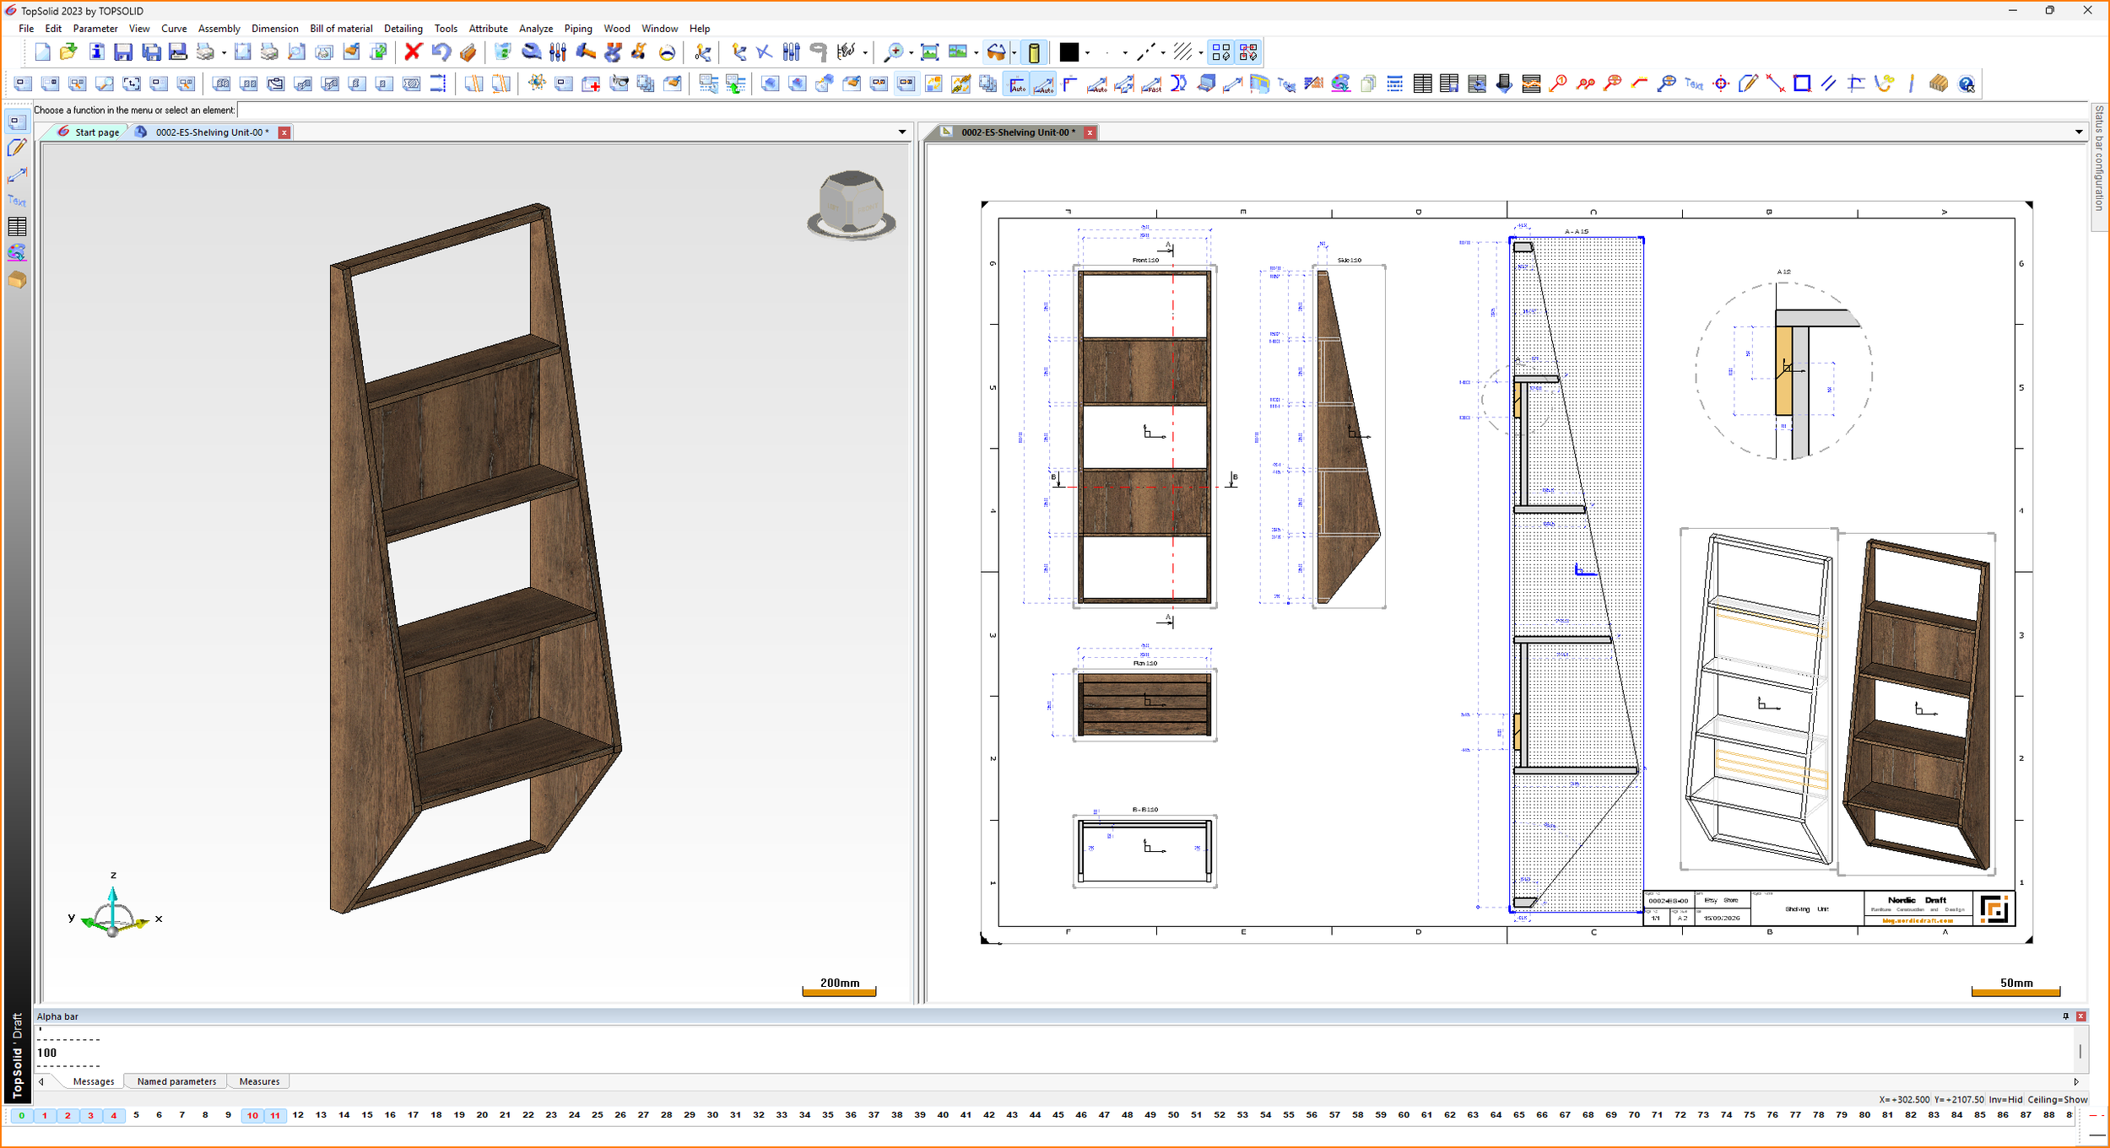Viewport: 2110px width, 1148px height.
Task: Toggle layer 11 in the layer bar
Action: point(275,1115)
